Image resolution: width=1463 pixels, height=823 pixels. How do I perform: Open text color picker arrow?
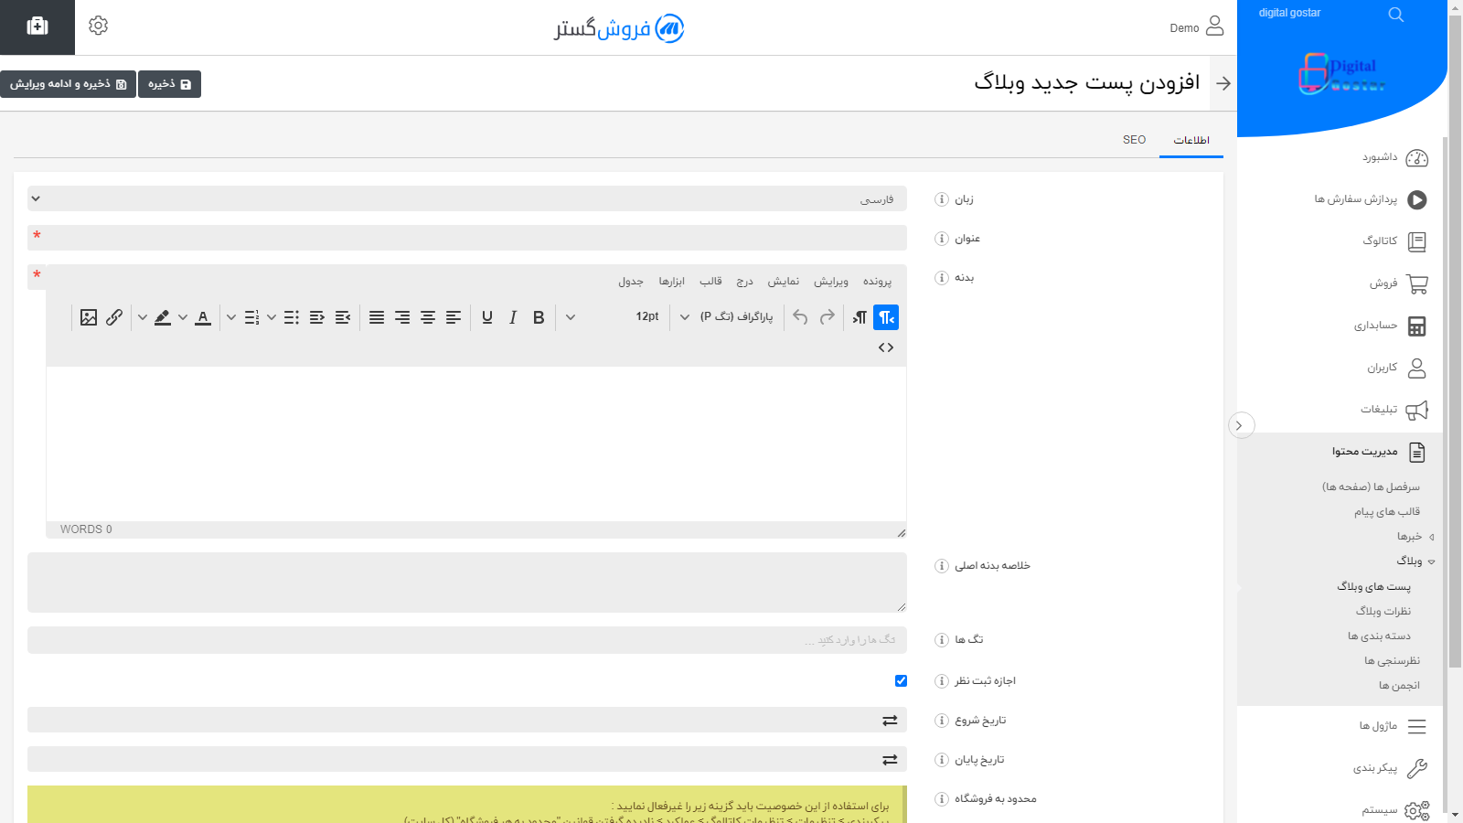click(183, 317)
